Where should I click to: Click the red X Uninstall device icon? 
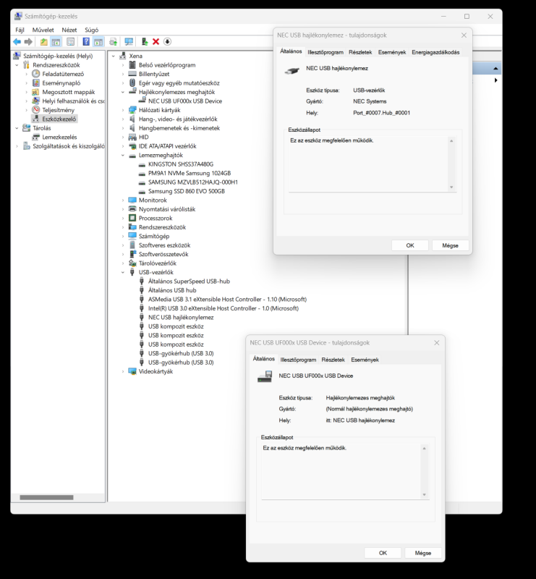pos(156,42)
